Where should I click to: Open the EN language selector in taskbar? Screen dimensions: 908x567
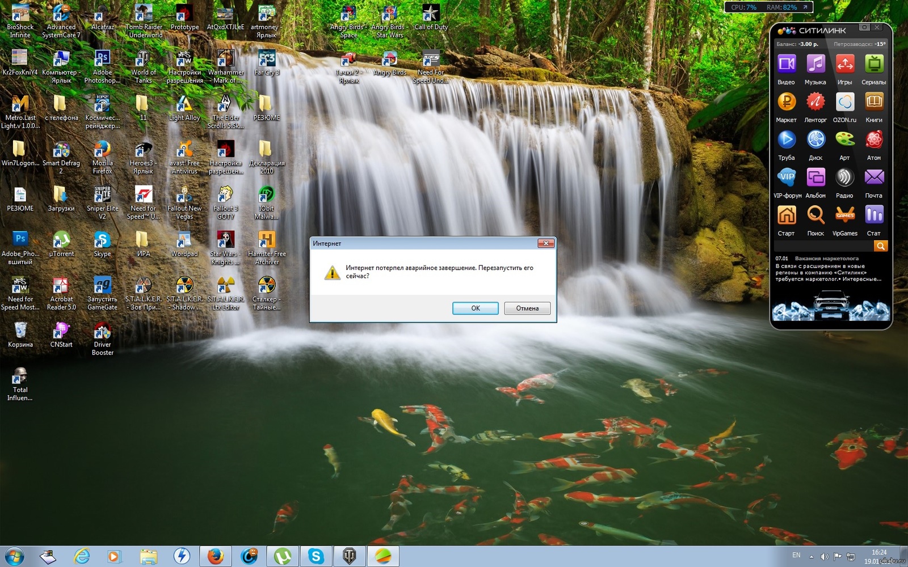click(796, 555)
